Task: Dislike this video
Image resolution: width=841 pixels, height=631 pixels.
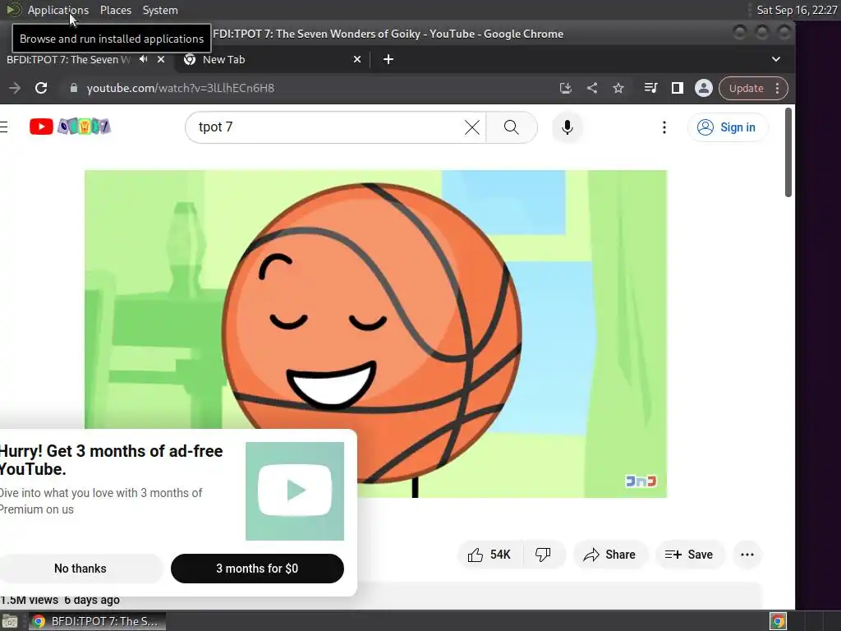Action: pyautogui.click(x=544, y=555)
